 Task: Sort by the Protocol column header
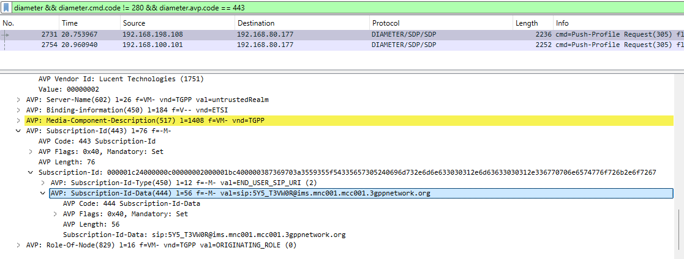click(440, 23)
